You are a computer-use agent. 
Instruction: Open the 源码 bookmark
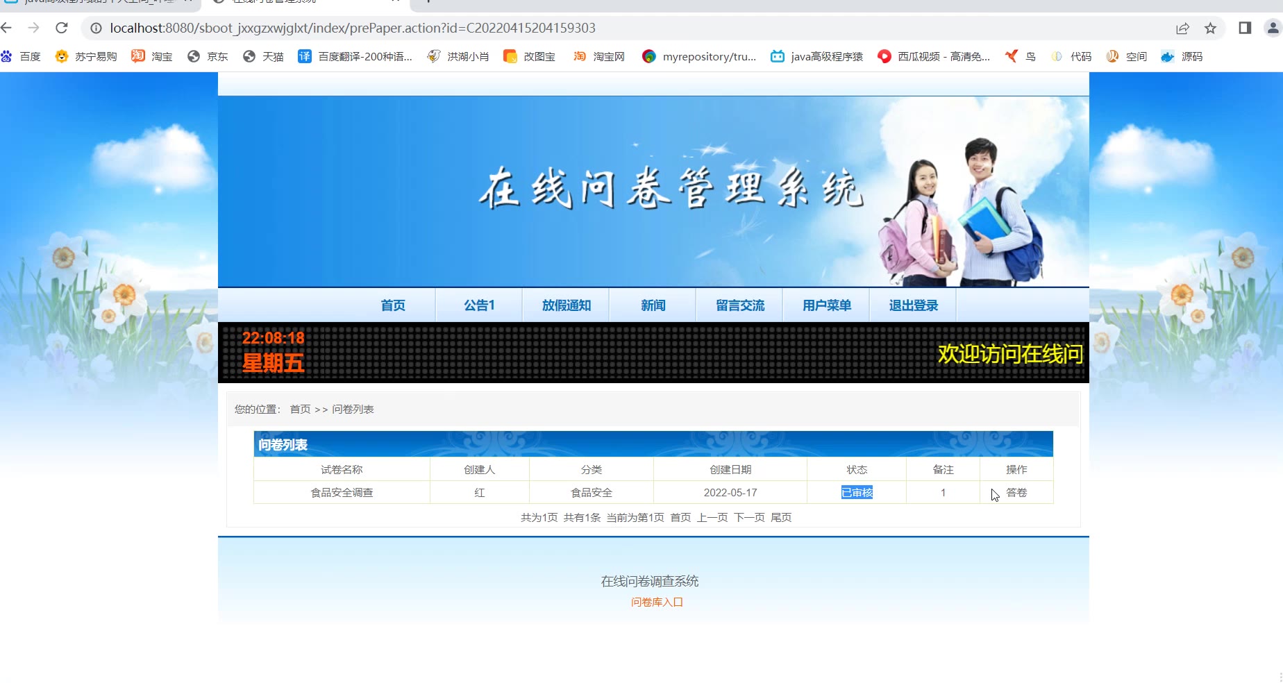1182,57
